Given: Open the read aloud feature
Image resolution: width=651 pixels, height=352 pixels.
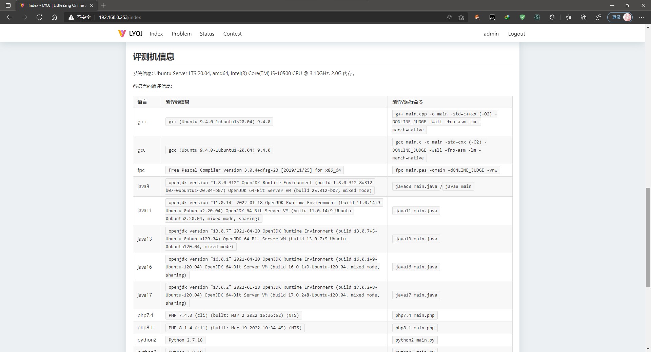Looking at the screenshot, I should [x=448, y=17].
